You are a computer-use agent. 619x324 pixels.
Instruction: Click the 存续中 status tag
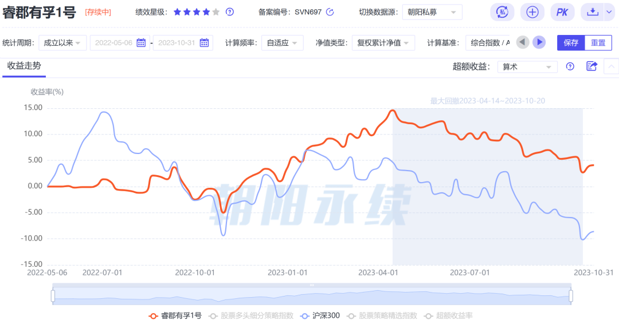pyautogui.click(x=98, y=12)
